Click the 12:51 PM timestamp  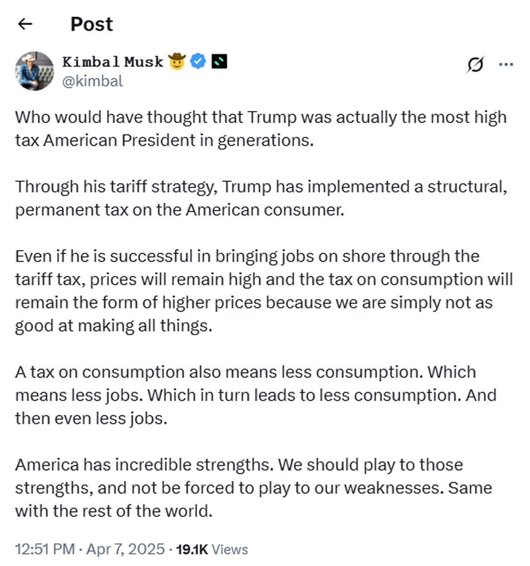point(45,549)
